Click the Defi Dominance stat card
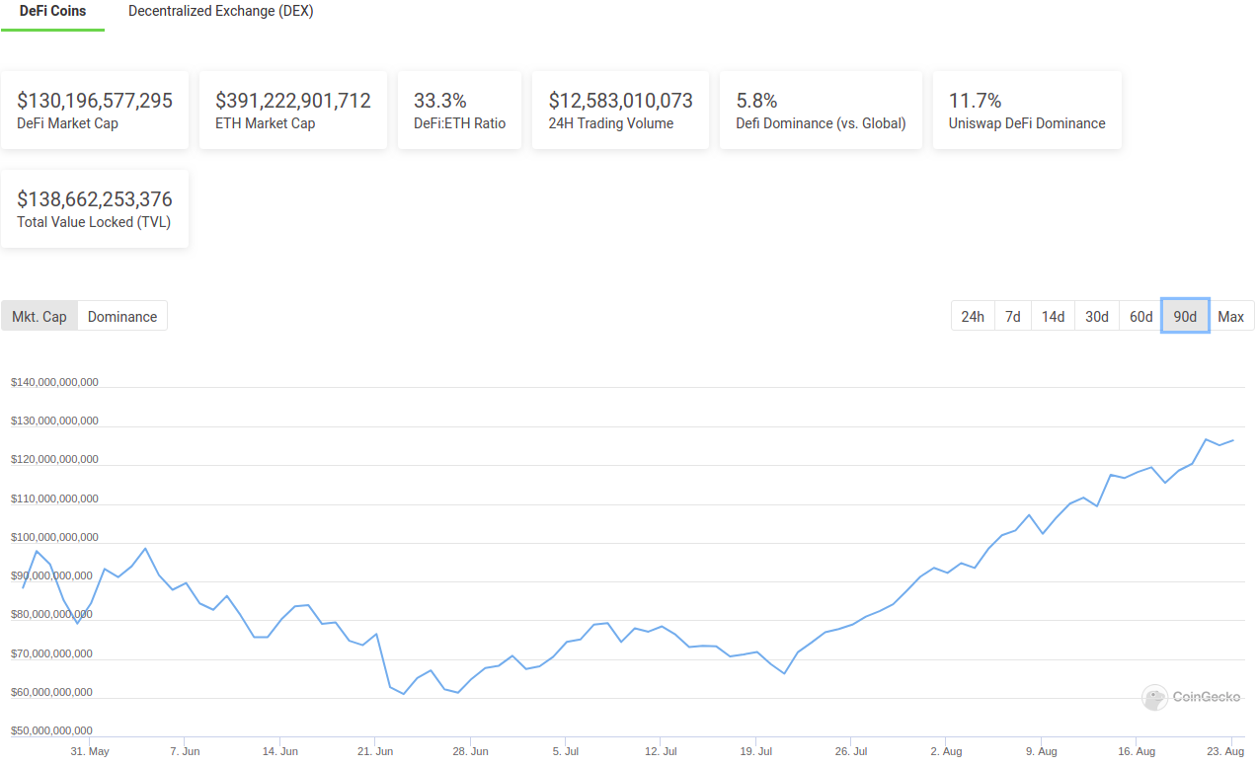Viewport: 1257px width, 766px height. [x=821, y=109]
